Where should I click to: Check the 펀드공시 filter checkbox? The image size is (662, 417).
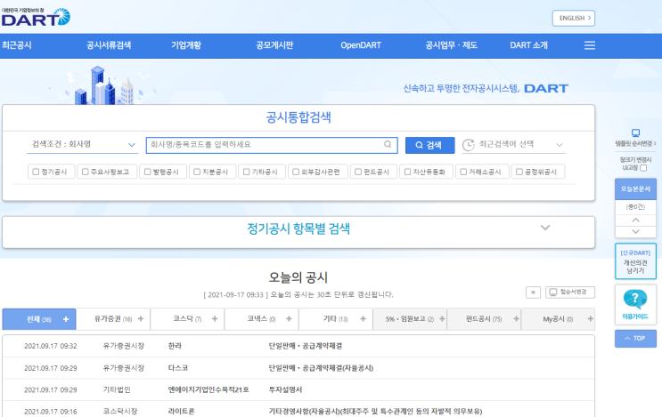point(358,172)
